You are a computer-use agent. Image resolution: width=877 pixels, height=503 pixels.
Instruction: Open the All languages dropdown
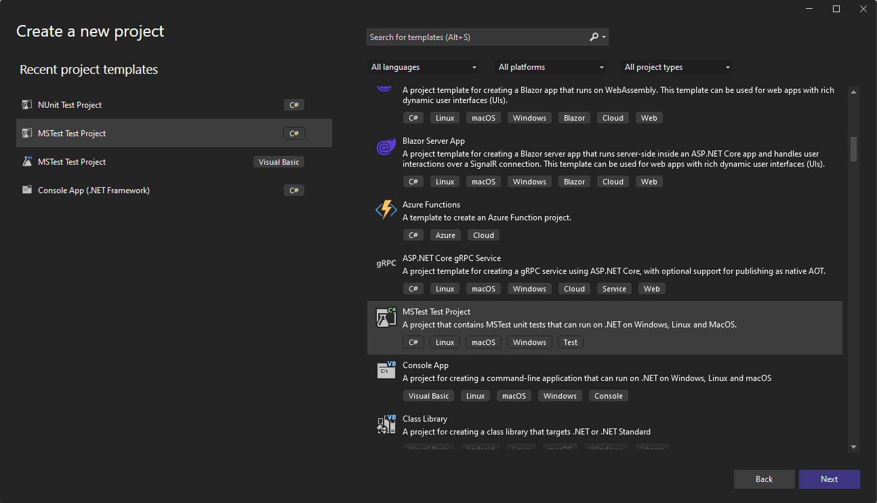pyautogui.click(x=424, y=67)
